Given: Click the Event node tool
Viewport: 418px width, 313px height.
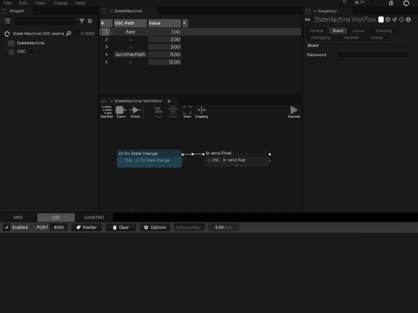Looking at the screenshot, I should coord(121,112).
